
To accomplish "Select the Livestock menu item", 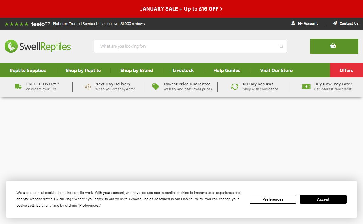I will tap(183, 70).
